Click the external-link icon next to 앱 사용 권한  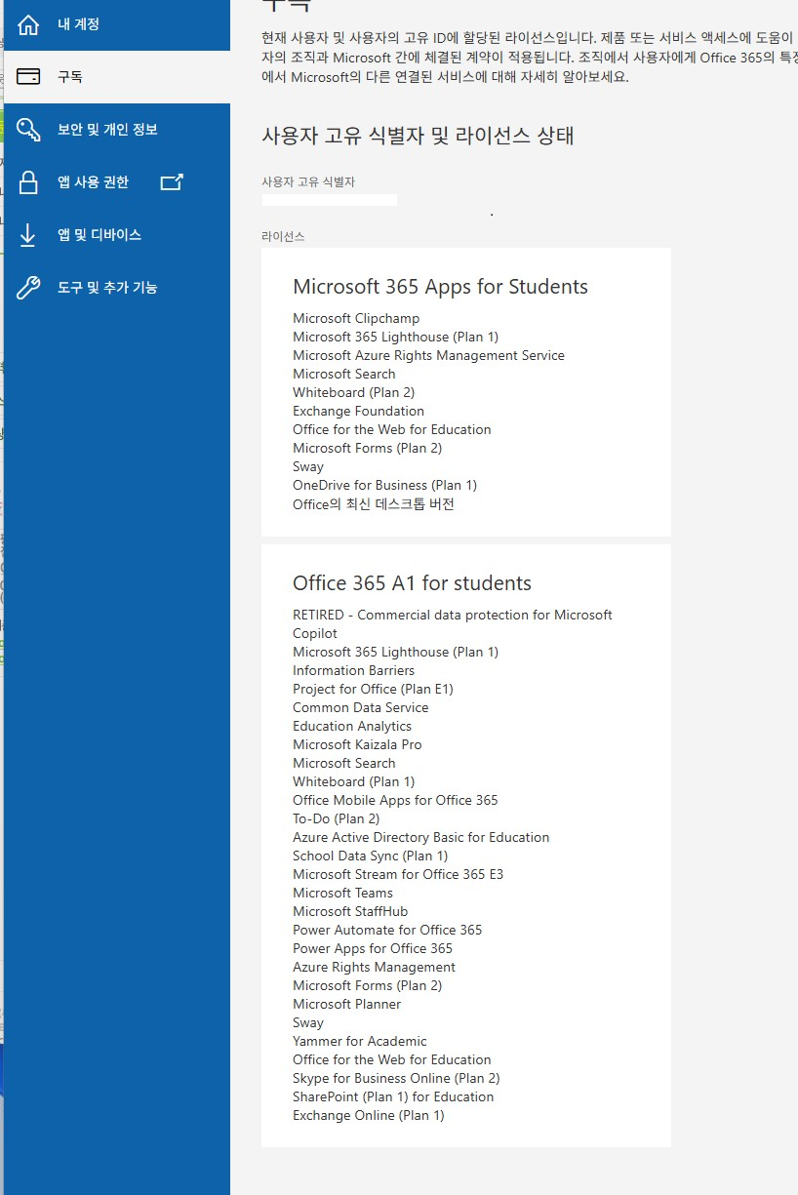(172, 182)
